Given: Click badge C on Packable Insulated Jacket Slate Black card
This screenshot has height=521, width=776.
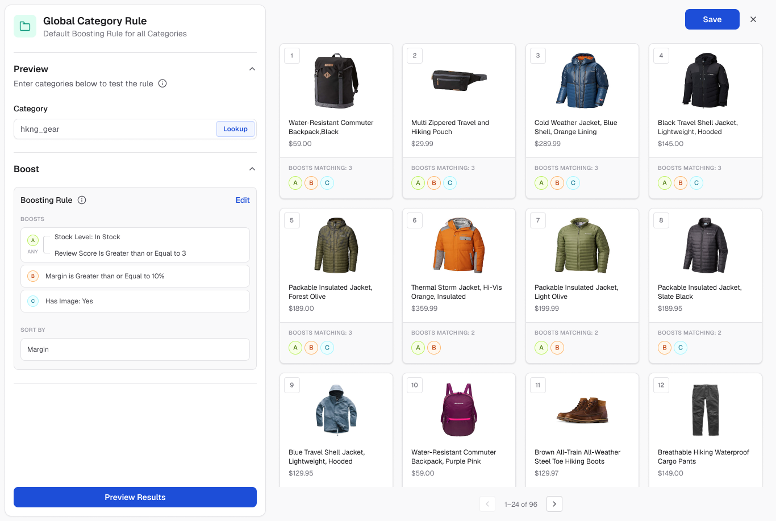Looking at the screenshot, I should point(681,348).
